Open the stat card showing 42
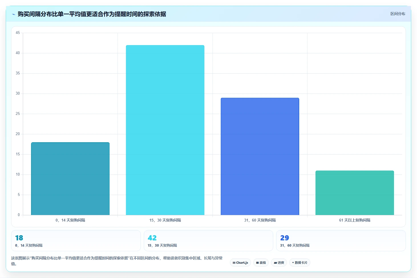Image resolution: width=417 pixels, height=278 pixels. click(x=208, y=241)
